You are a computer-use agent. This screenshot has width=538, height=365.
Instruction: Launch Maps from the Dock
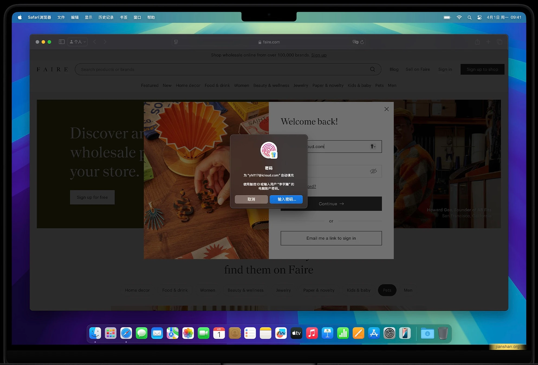pos(173,333)
